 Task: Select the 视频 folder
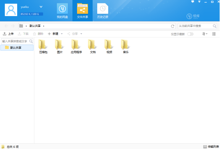point(109,47)
